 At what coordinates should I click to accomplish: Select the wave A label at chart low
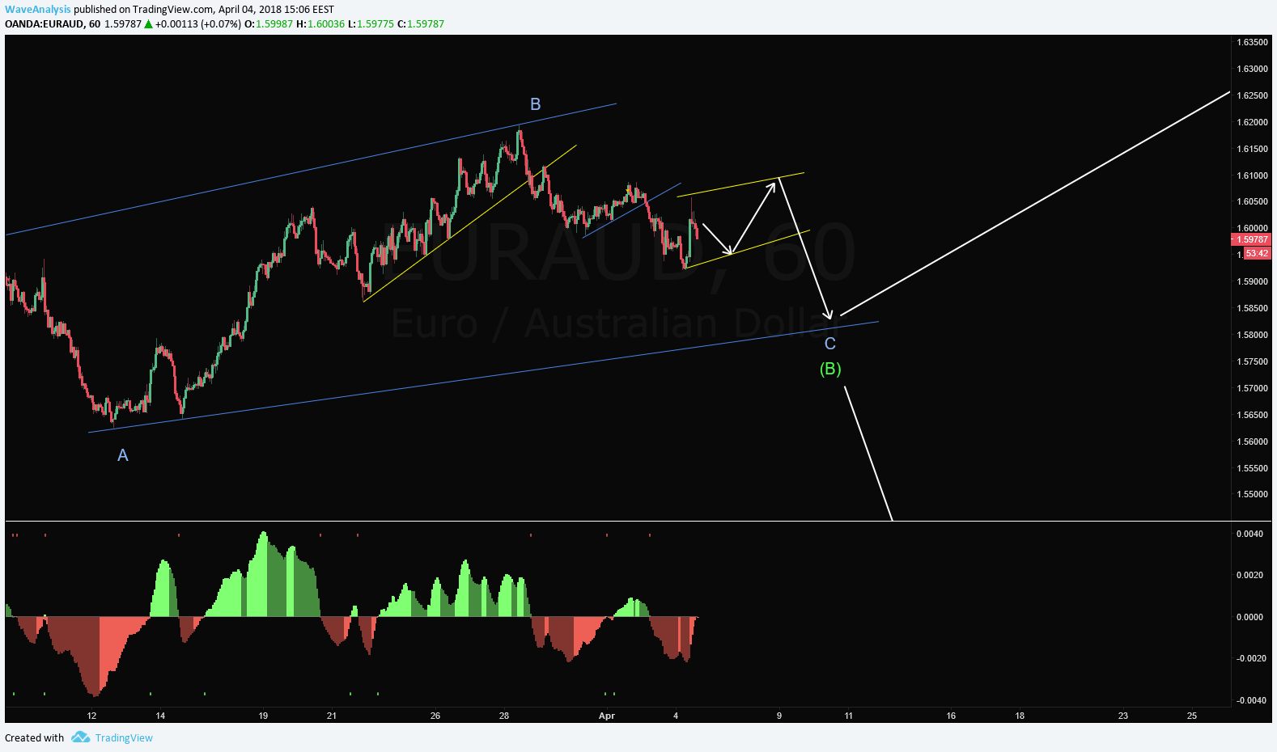[x=123, y=455]
